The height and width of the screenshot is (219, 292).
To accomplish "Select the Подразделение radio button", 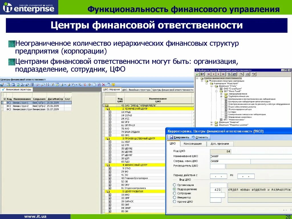I will 174,189.
